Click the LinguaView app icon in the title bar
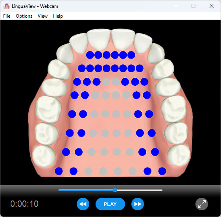This screenshot has height=217, width=221. [6, 6]
